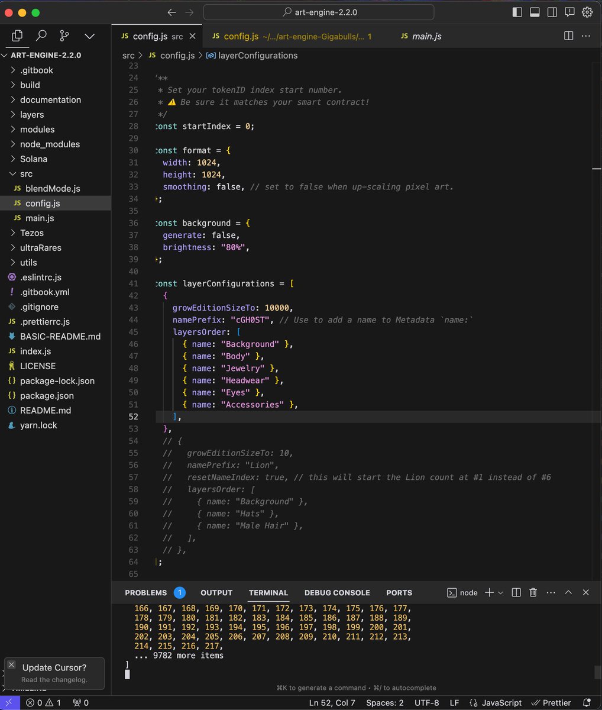Split the terminal pane
This screenshot has width=602, height=710.
[x=516, y=592]
